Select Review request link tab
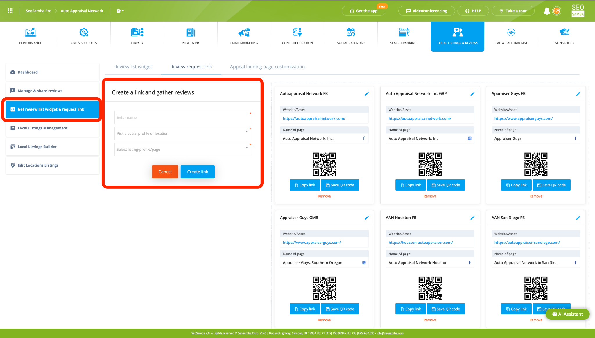This screenshot has height=338, width=595. (x=191, y=67)
